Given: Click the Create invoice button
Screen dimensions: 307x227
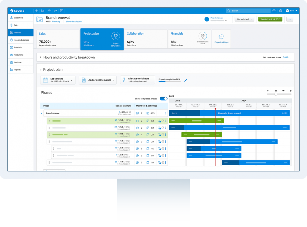Looking at the screenshot, I should [270, 19].
